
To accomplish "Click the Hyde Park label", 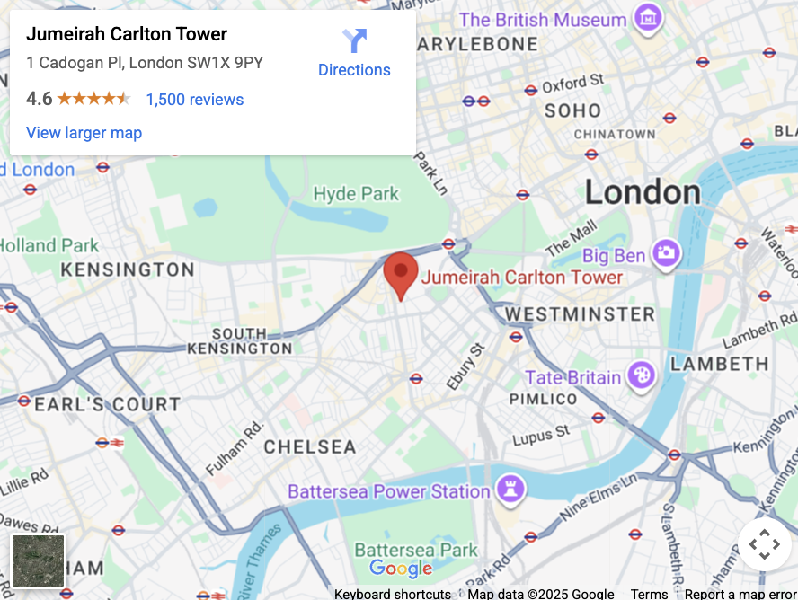I will tap(356, 194).
